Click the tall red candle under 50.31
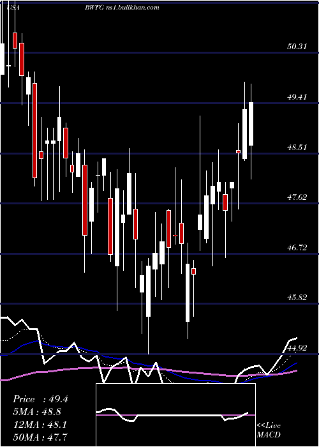This screenshot has height=447, width=319. coord(34,130)
